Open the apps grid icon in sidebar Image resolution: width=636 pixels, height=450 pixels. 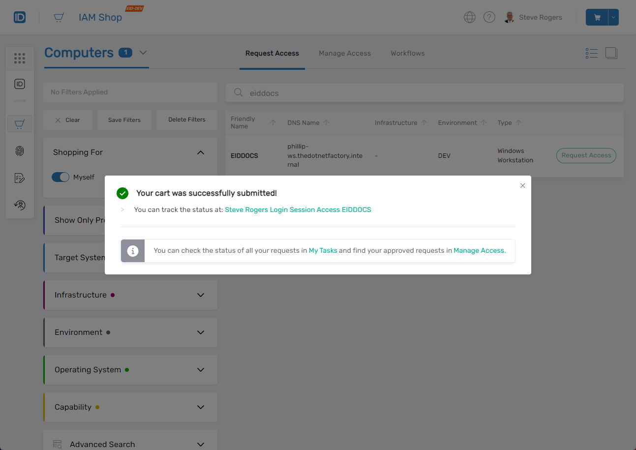20,59
